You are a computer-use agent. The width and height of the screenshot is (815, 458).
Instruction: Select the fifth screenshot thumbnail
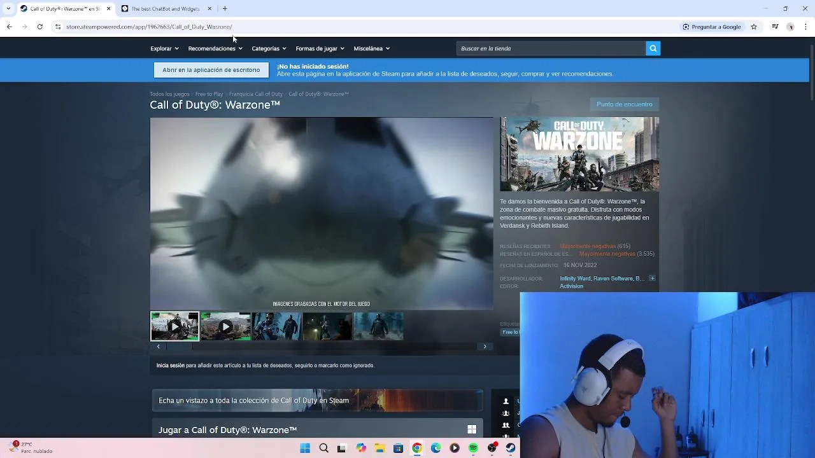[378, 326]
